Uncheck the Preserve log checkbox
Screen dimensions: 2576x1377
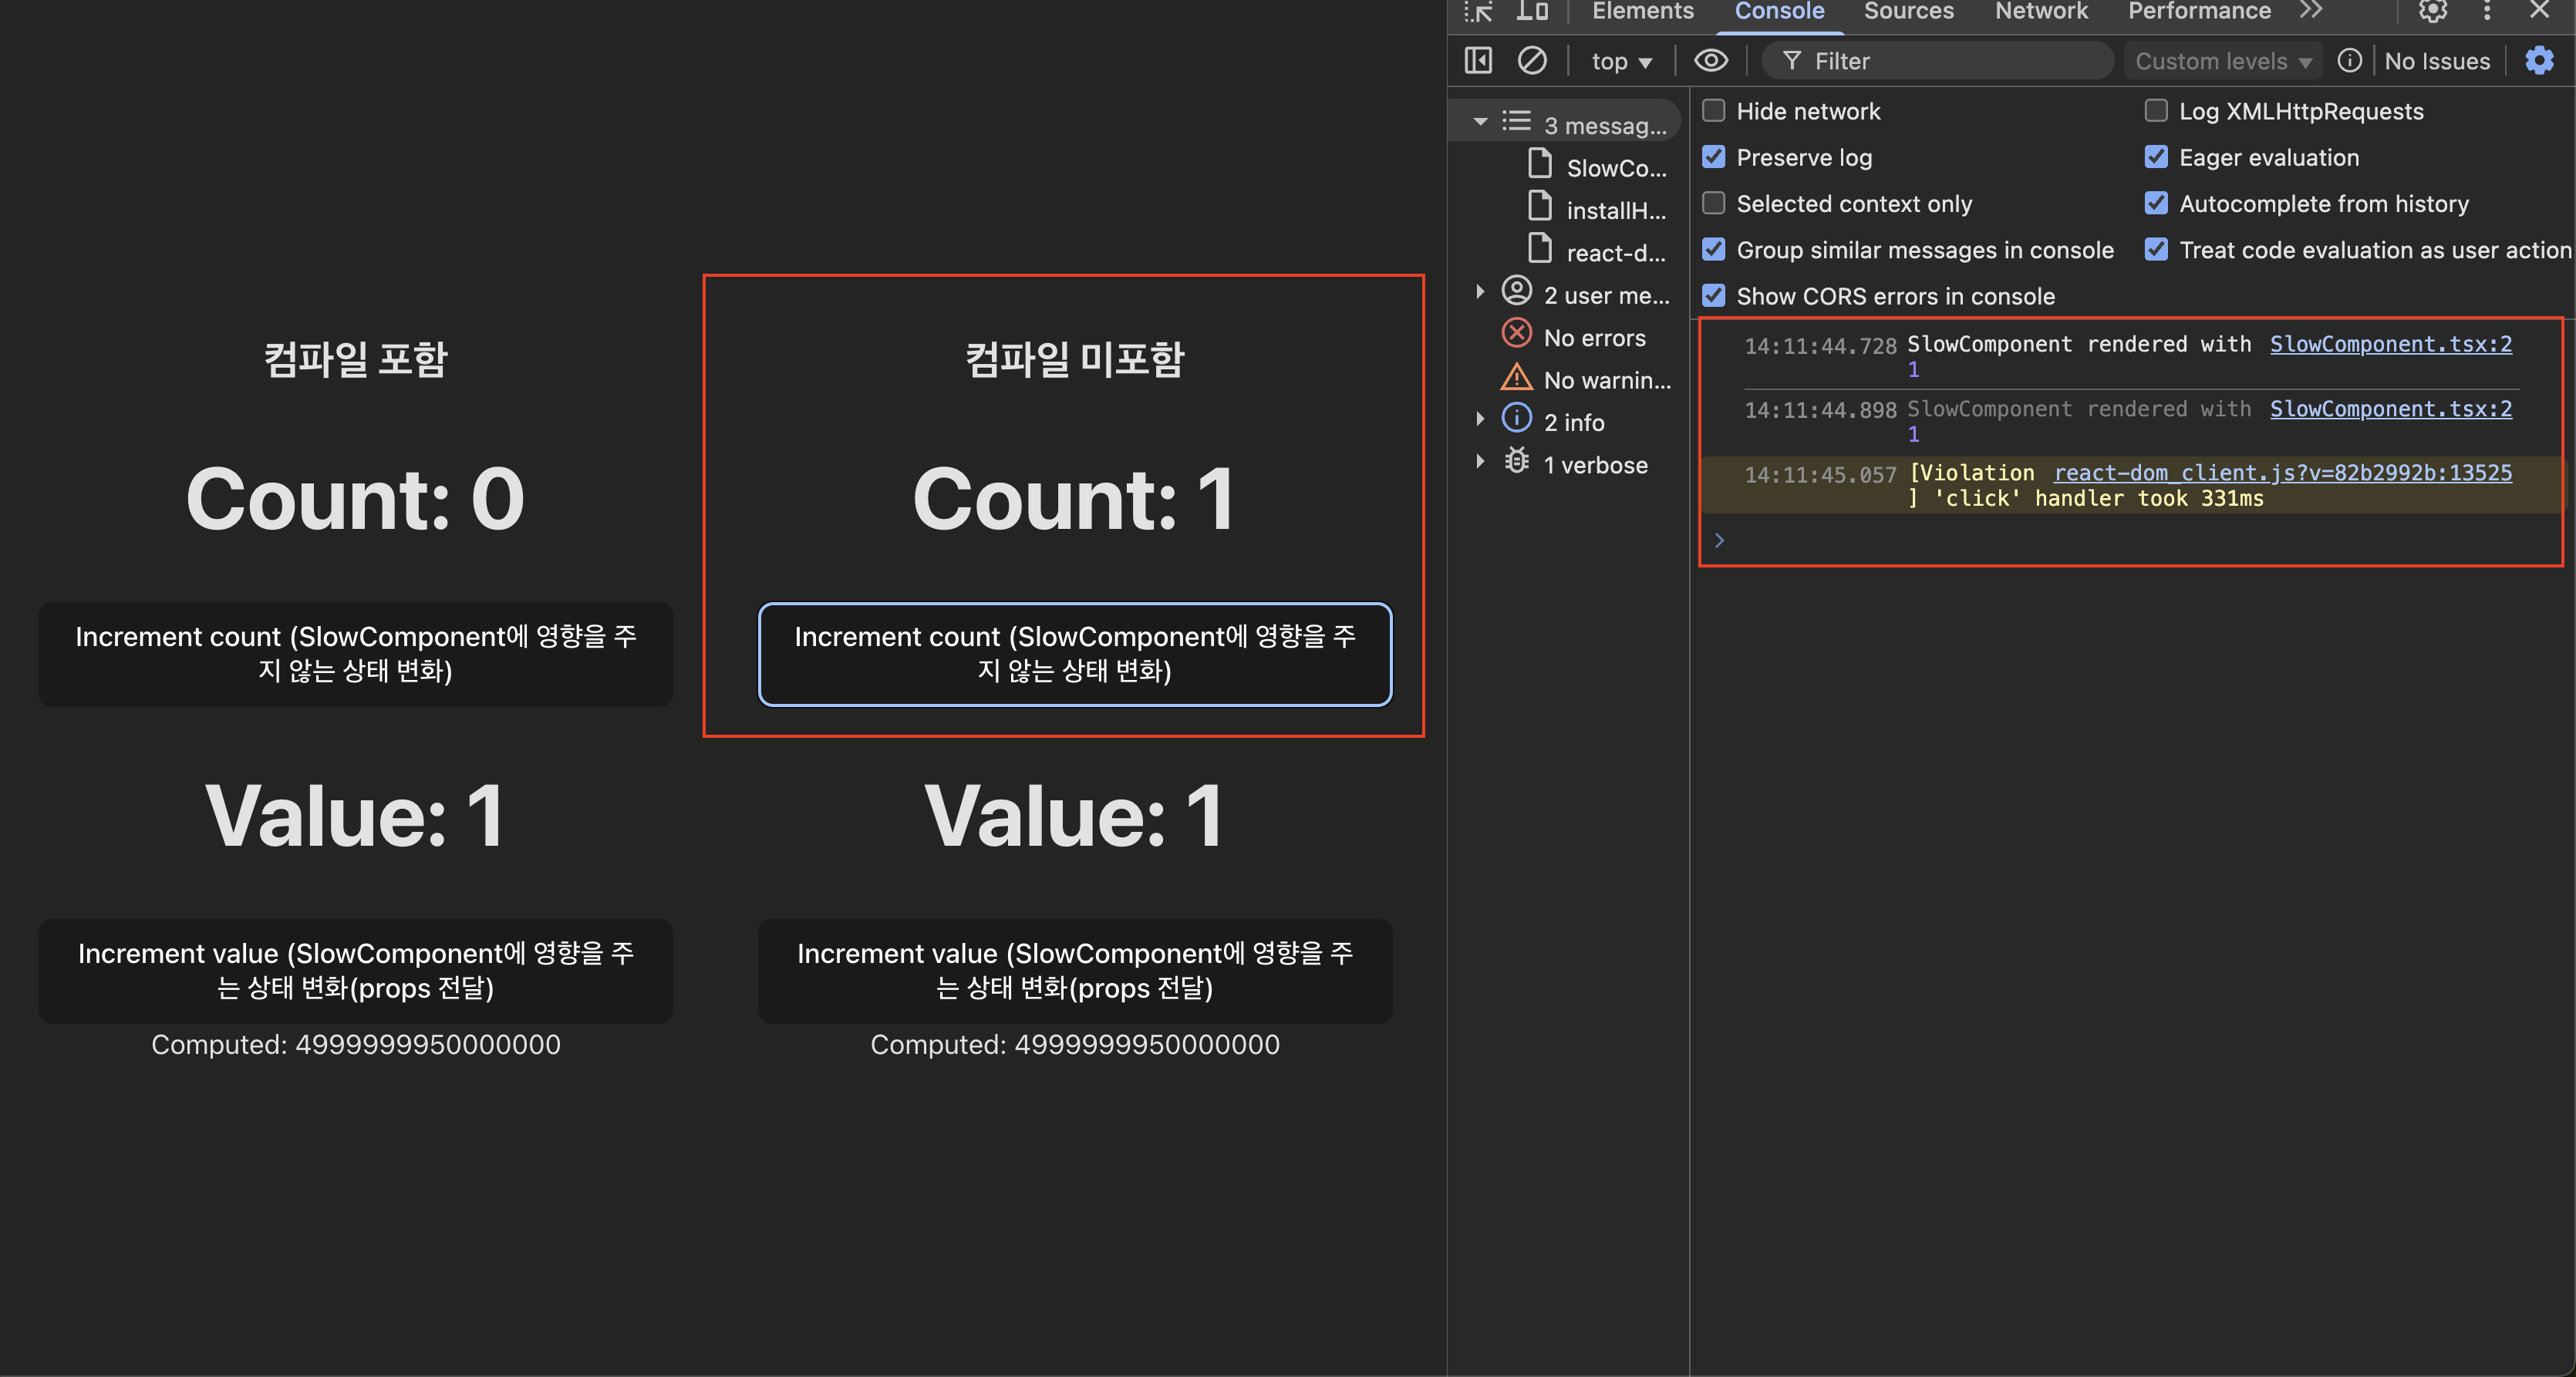(1714, 157)
